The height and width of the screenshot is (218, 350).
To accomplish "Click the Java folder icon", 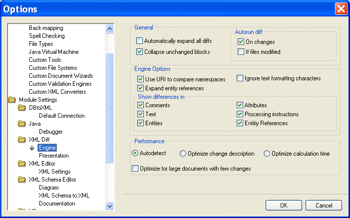I will pos(22,124).
